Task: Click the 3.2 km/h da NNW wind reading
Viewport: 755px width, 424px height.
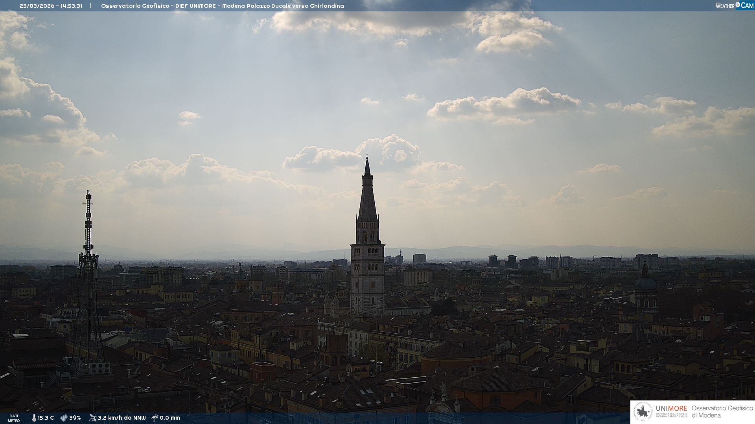Action: pos(122,418)
